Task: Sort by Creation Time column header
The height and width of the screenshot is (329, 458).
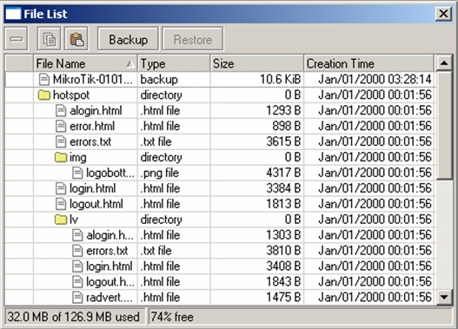Action: point(368,63)
